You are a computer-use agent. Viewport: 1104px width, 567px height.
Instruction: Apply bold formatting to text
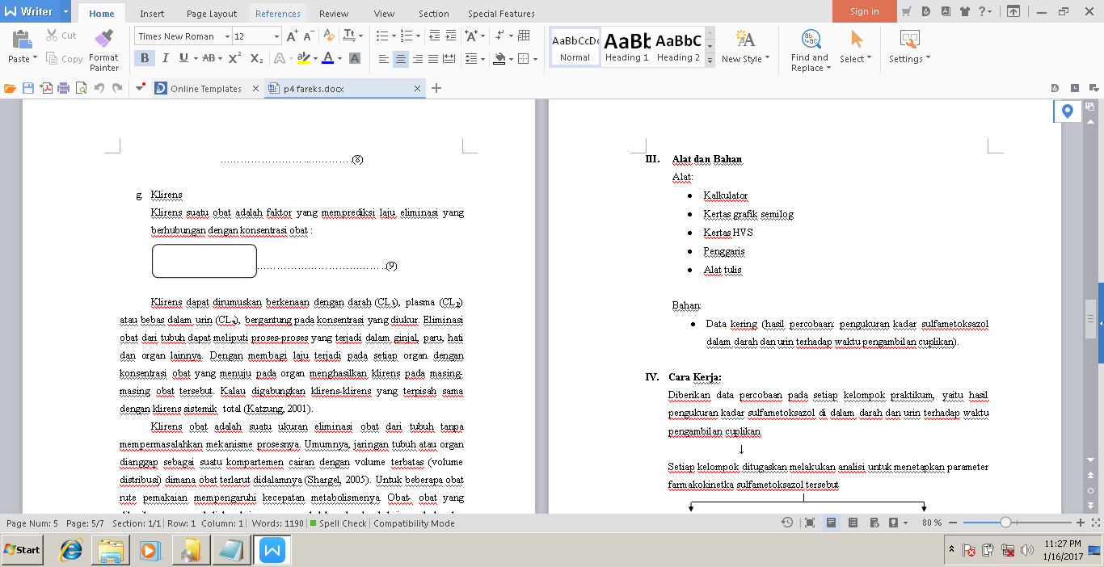click(145, 58)
